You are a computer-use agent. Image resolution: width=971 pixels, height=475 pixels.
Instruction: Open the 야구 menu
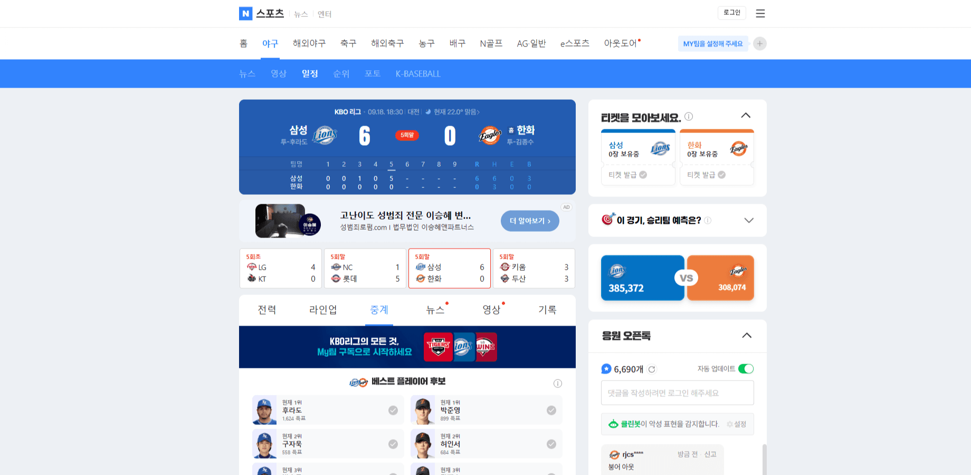pos(270,43)
